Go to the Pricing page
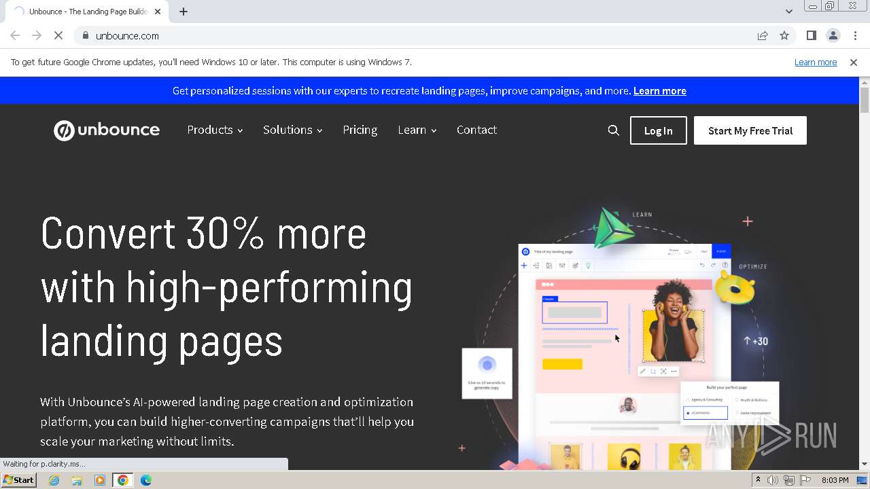The image size is (870, 489). tap(360, 130)
